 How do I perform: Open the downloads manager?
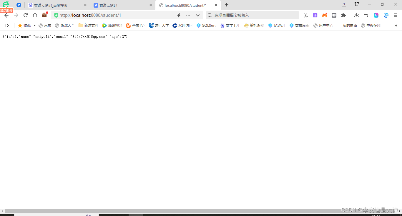point(357,15)
